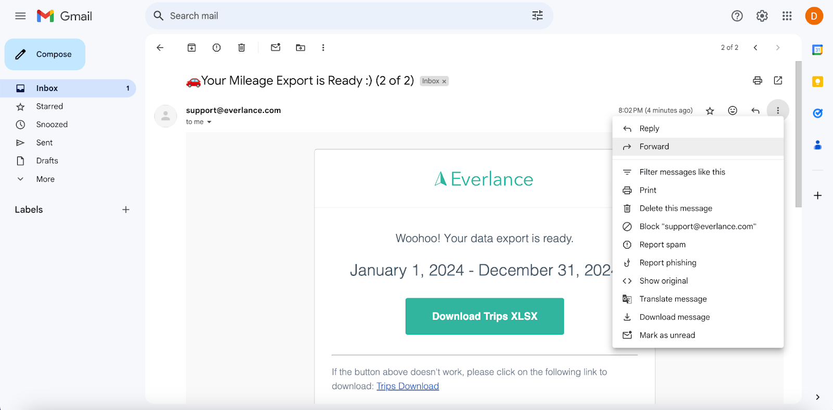Click the Report spam toolbar icon
This screenshot has height=410, width=833.
[x=217, y=48]
